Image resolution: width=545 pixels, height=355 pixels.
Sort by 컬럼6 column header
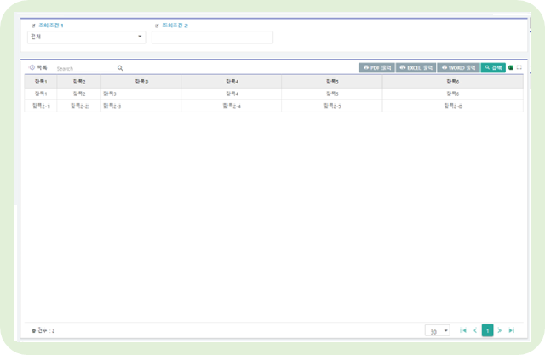tap(452, 82)
